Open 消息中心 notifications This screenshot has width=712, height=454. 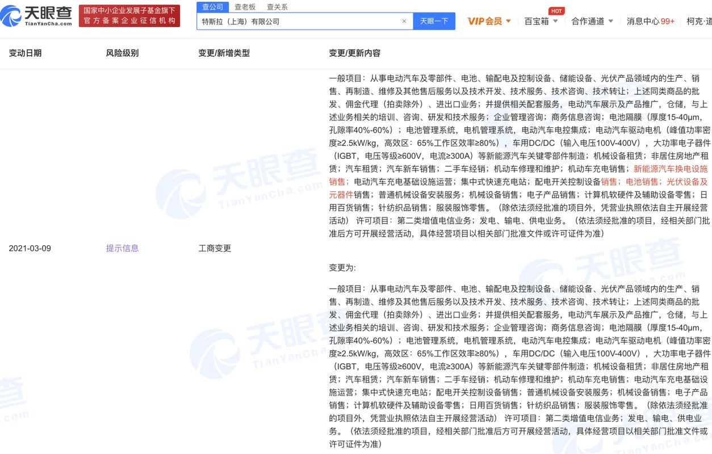coord(651,21)
